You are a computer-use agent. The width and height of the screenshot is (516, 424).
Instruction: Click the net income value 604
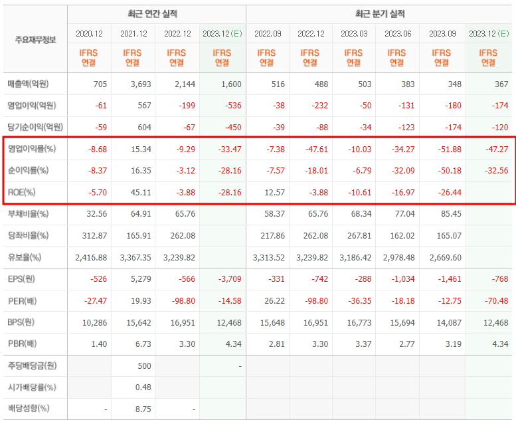145,127
